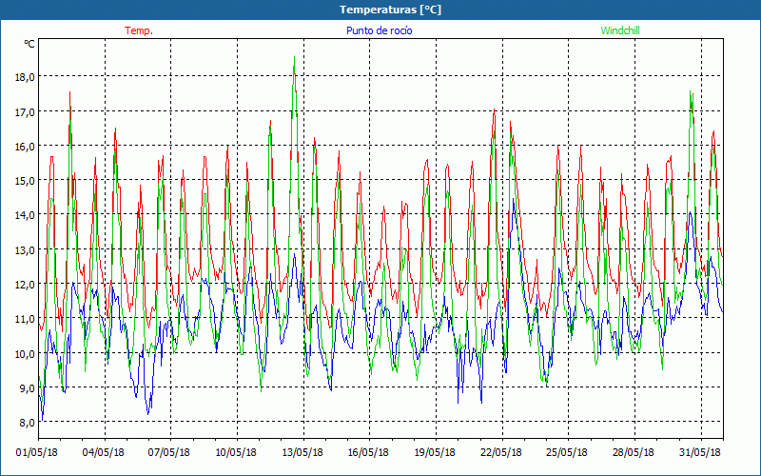Image resolution: width=761 pixels, height=476 pixels.
Task: Click the 25/05/18 date label
Action: tap(567, 453)
